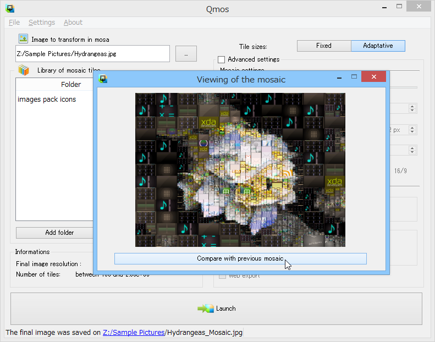Viewport: 435px width, 342px height.
Task: Click the generated mosaic preview image
Action: (240, 170)
